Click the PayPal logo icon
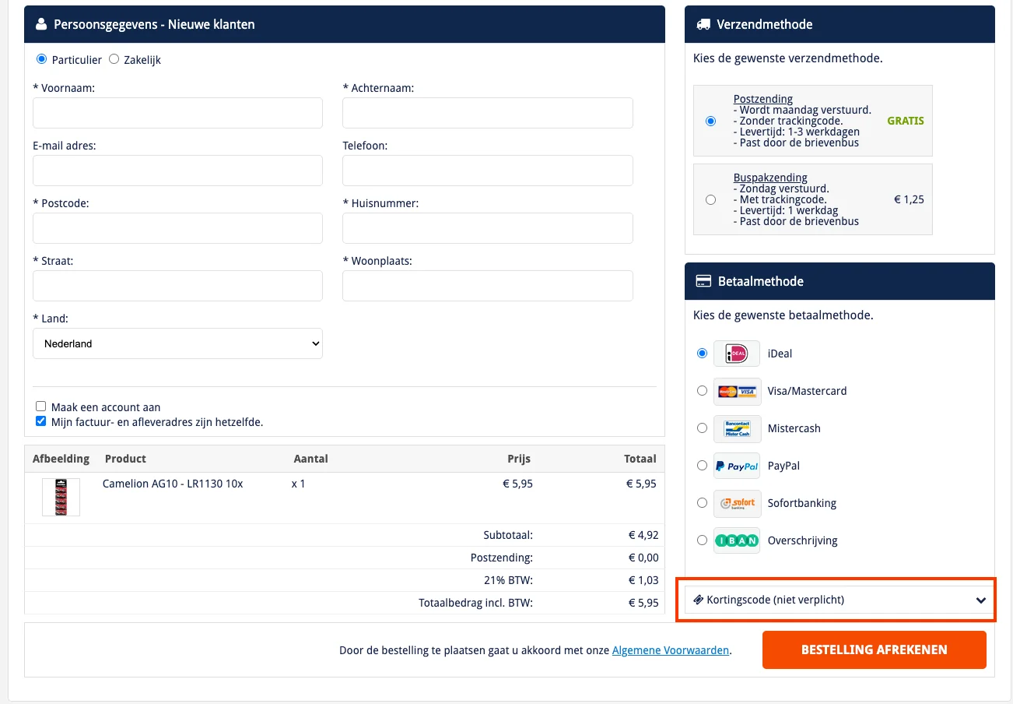Image resolution: width=1013 pixels, height=704 pixels. pyautogui.click(x=736, y=466)
